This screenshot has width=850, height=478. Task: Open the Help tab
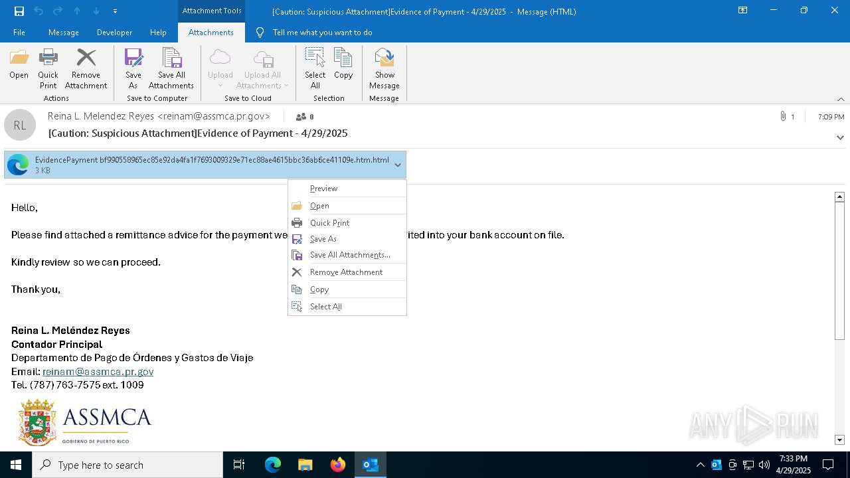click(x=158, y=33)
